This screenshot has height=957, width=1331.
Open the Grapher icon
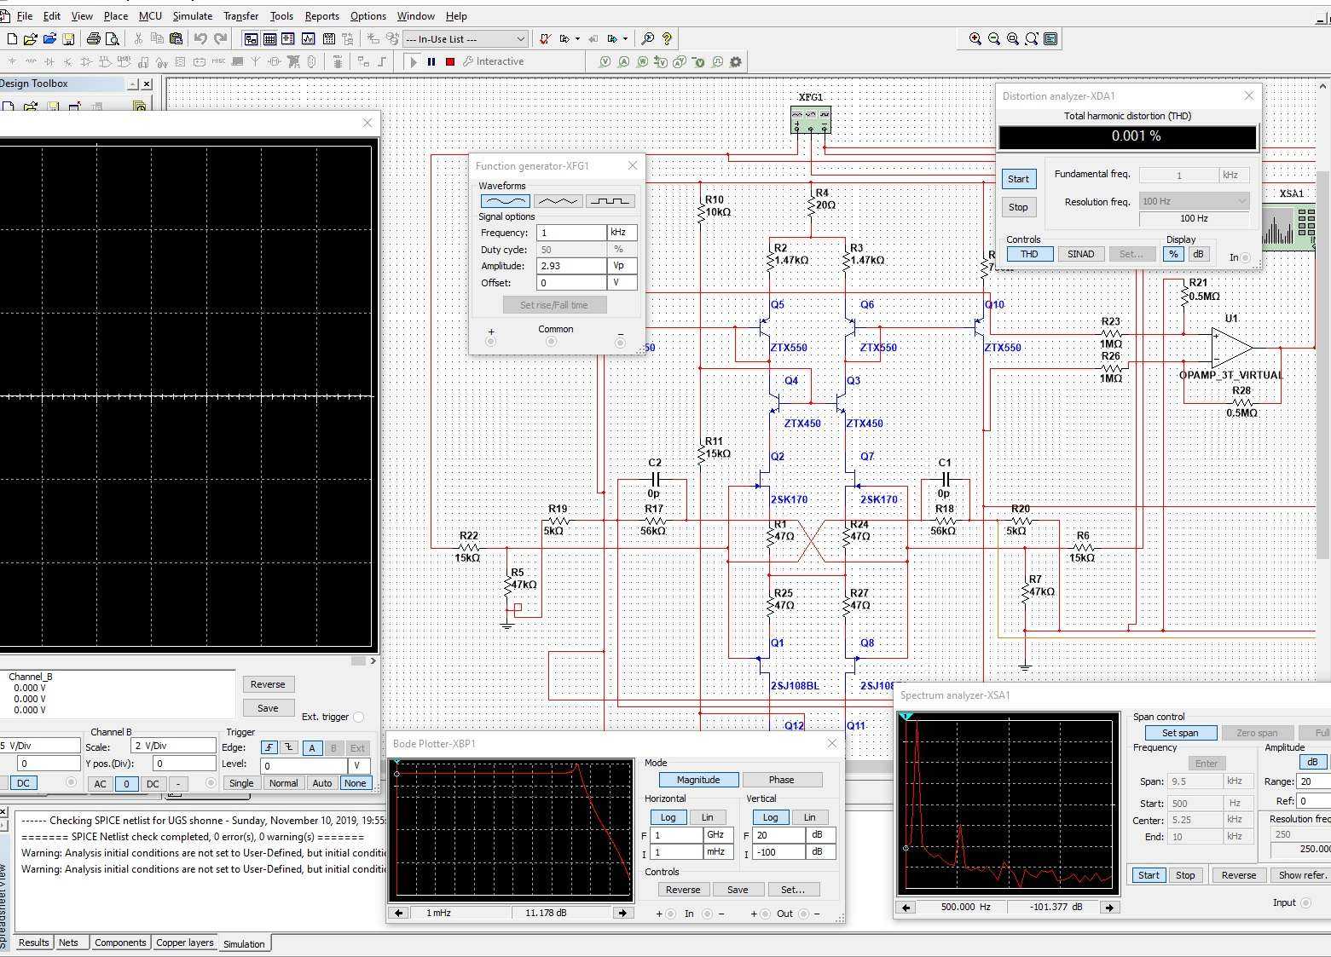coord(308,39)
